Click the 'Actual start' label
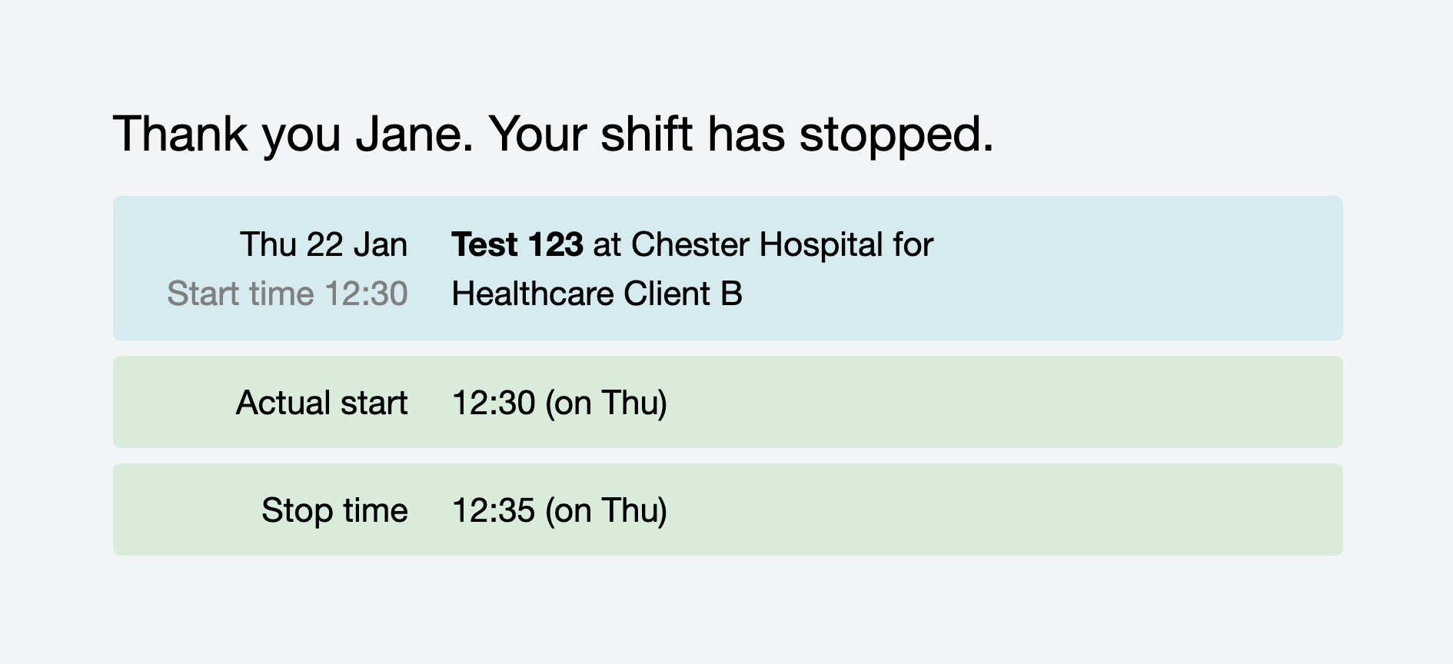 pyautogui.click(x=321, y=403)
